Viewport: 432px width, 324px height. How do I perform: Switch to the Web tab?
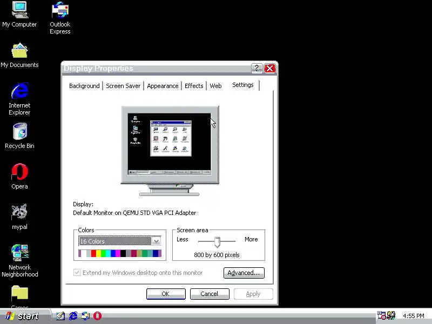tap(215, 86)
